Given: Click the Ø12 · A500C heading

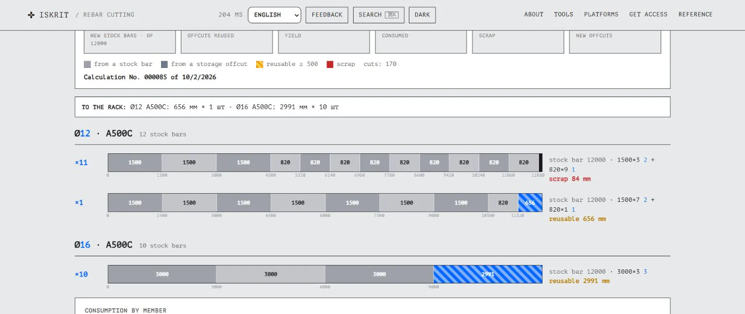Looking at the screenshot, I should coord(103,133).
